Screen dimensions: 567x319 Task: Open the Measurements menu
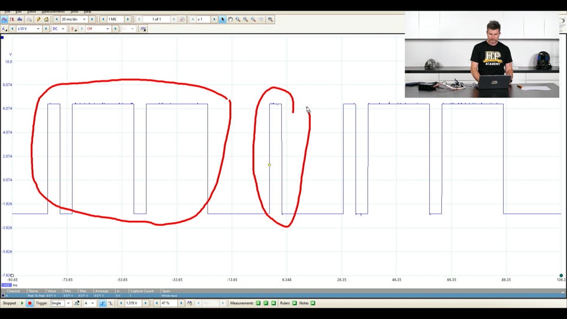tap(53, 12)
